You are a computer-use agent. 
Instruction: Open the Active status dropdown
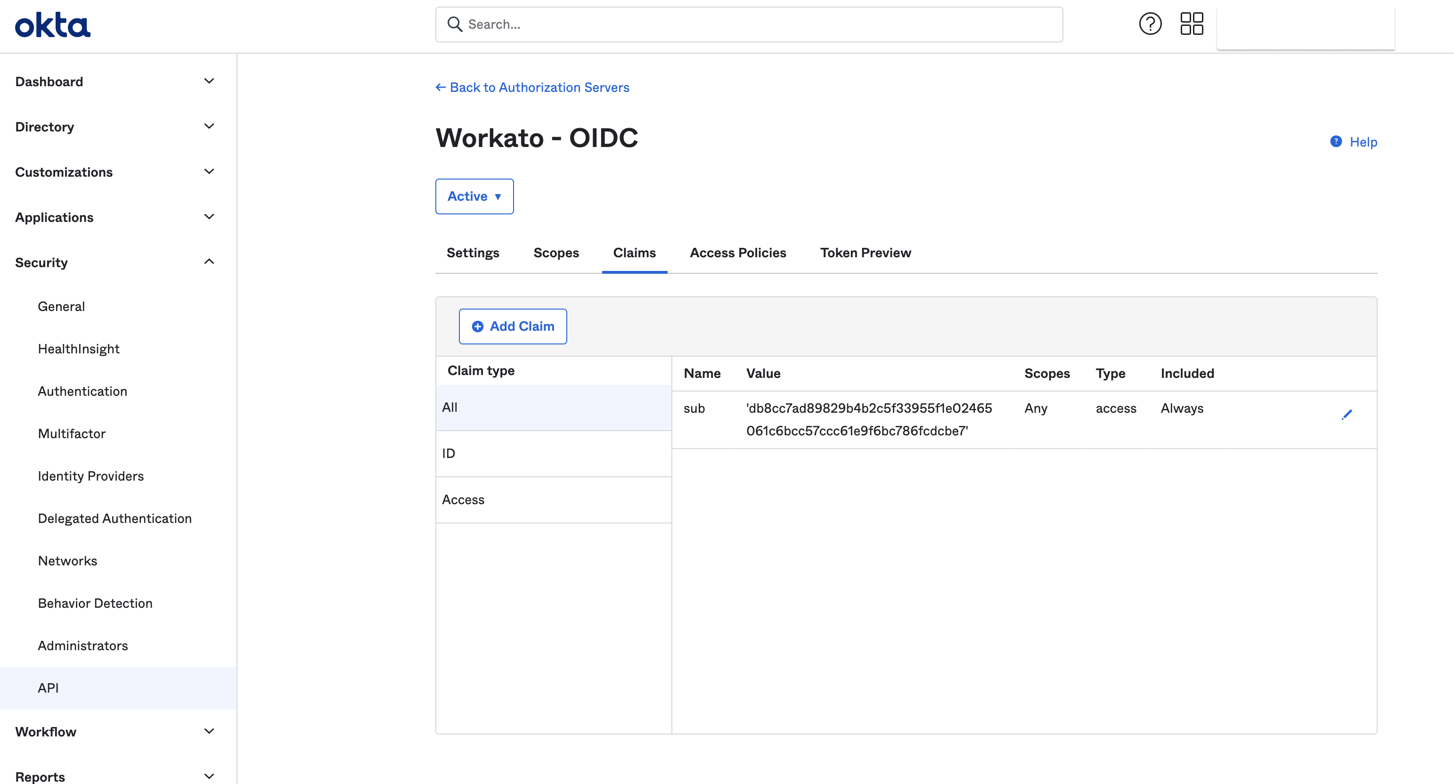coord(474,196)
